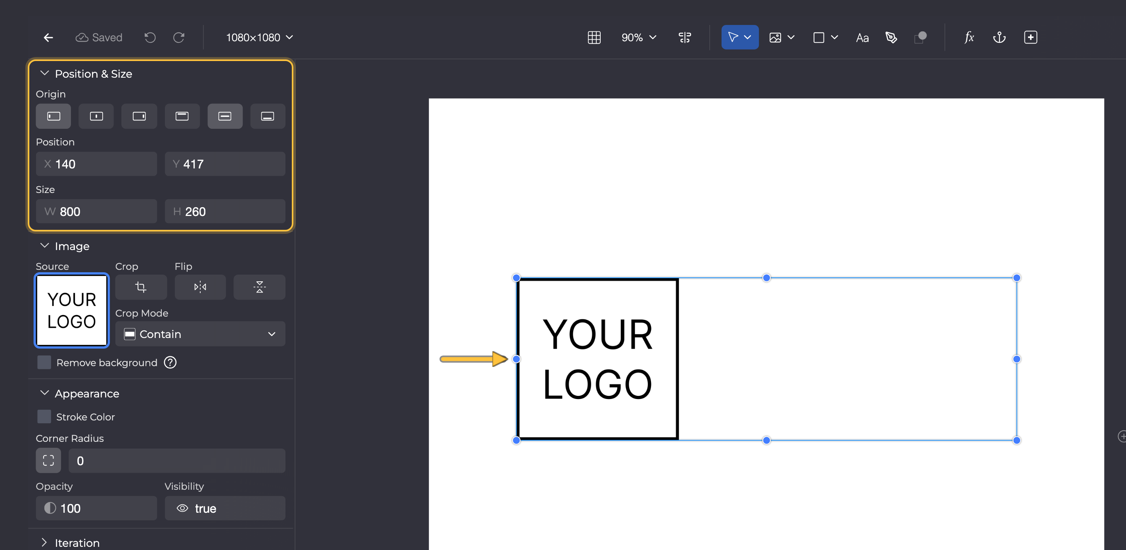
Task: Click the X position field
Action: point(96,164)
